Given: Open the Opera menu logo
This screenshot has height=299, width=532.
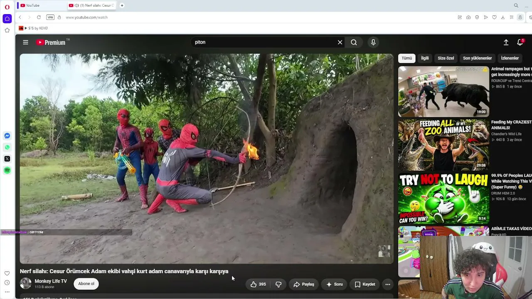Looking at the screenshot, I should point(7,7).
